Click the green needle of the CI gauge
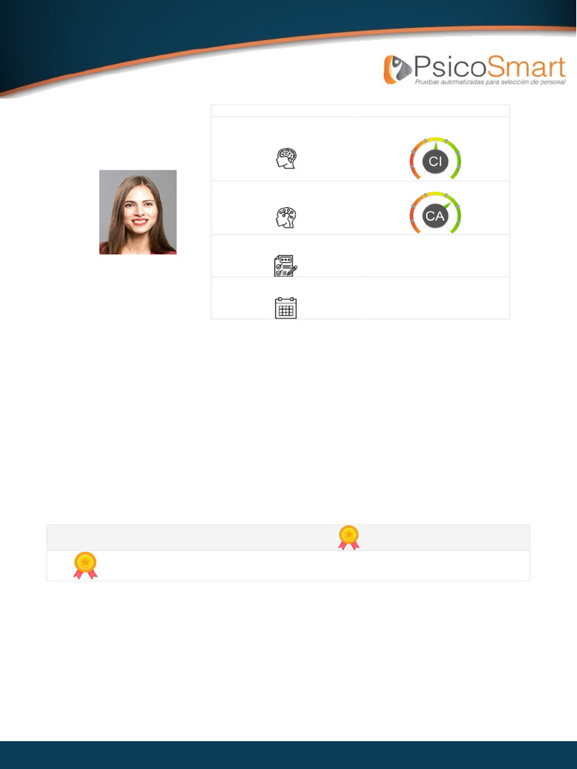This screenshot has height=769, width=577. click(435, 146)
